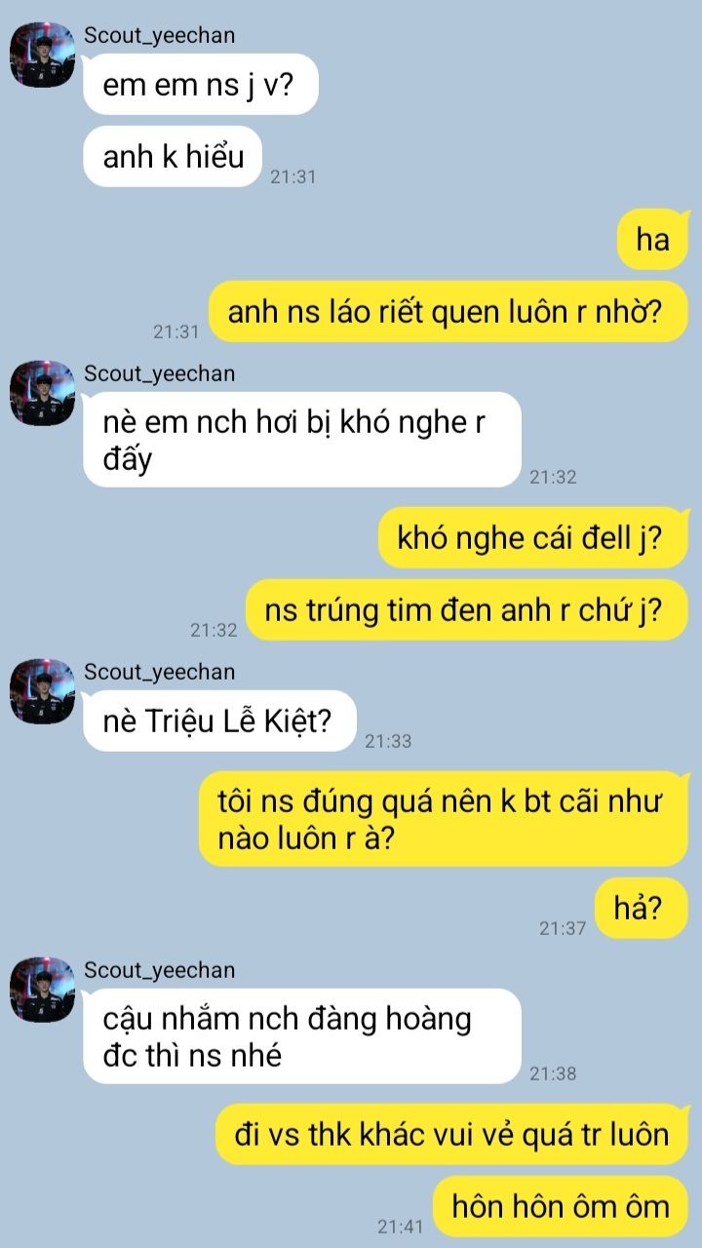The width and height of the screenshot is (702, 1248).
Task: Select the 'em em ns j v?' message bubble
Action: click(x=201, y=85)
